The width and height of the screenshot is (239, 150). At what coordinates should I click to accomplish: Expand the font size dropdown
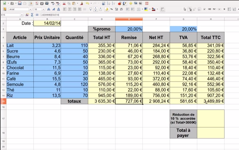pos(44,9)
